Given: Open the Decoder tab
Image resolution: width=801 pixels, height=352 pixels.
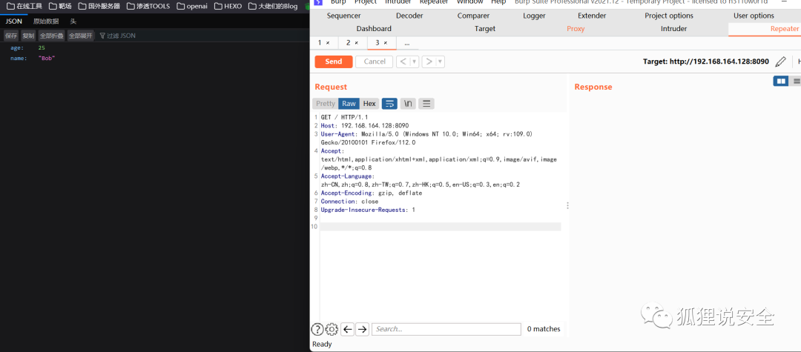Looking at the screenshot, I should (409, 16).
